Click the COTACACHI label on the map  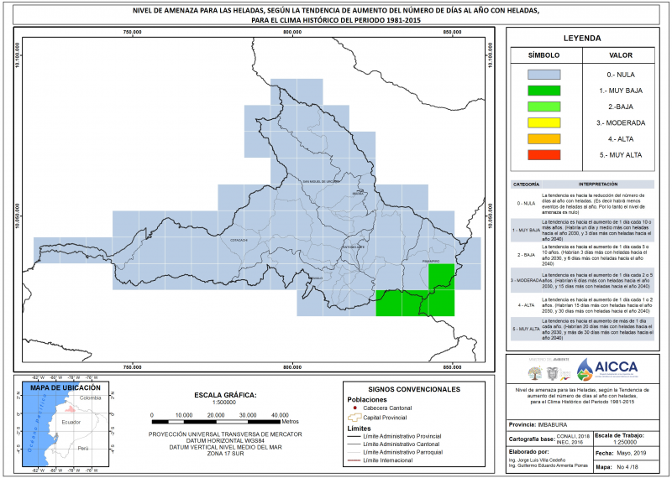click(x=239, y=240)
